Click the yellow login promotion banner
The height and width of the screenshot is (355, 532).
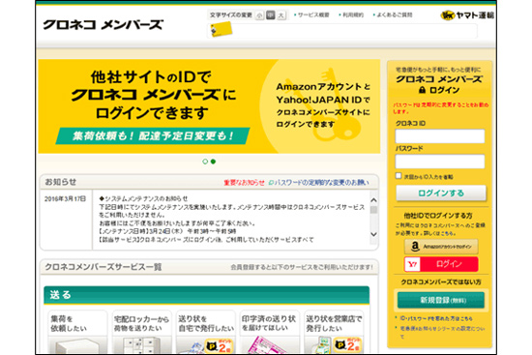pyautogui.click(x=209, y=106)
